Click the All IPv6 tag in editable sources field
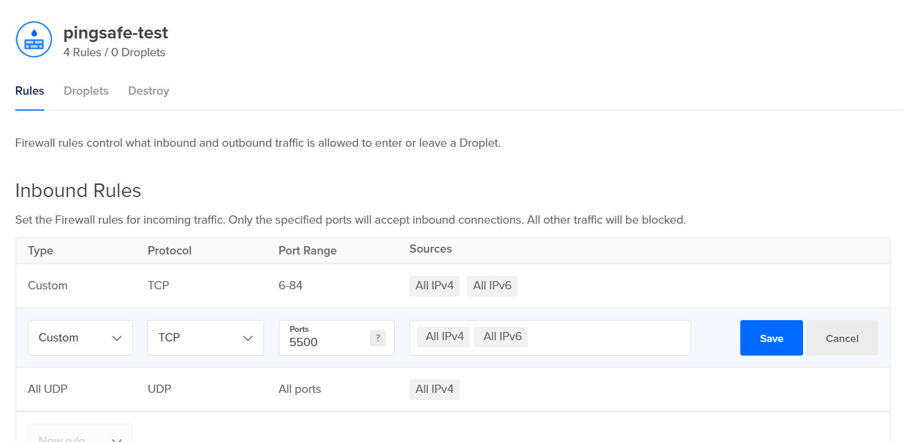 click(x=502, y=337)
